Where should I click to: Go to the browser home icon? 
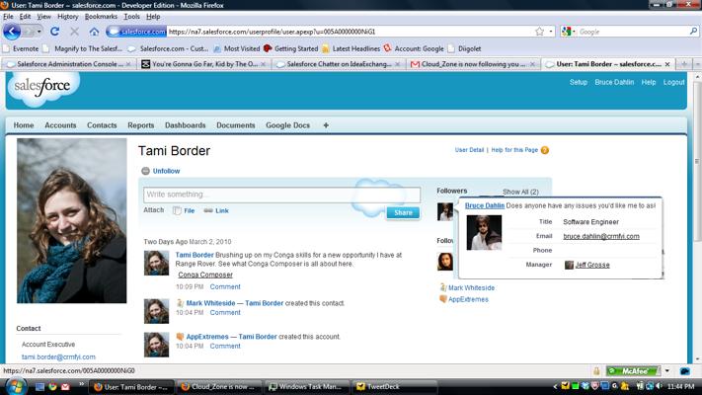94,32
